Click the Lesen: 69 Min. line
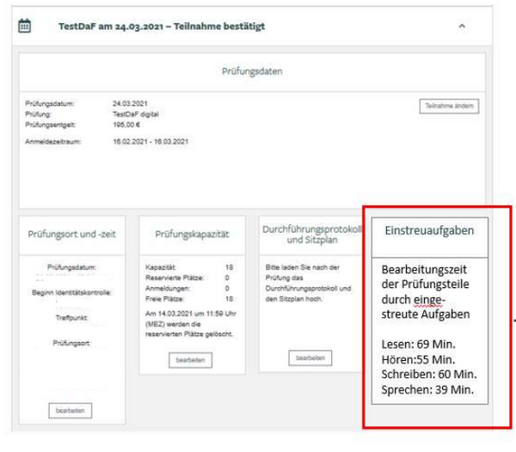Screen dimensions: 516x452 (418, 345)
